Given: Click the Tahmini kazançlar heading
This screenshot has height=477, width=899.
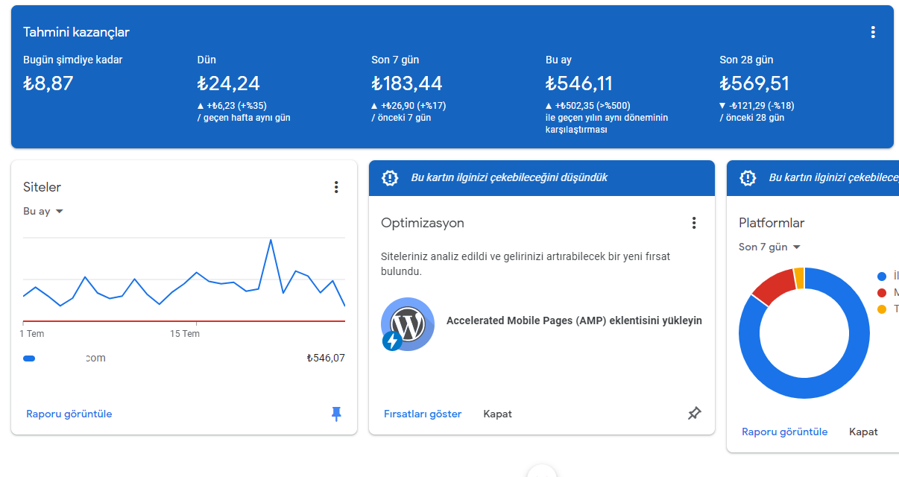Looking at the screenshot, I should click(x=76, y=32).
